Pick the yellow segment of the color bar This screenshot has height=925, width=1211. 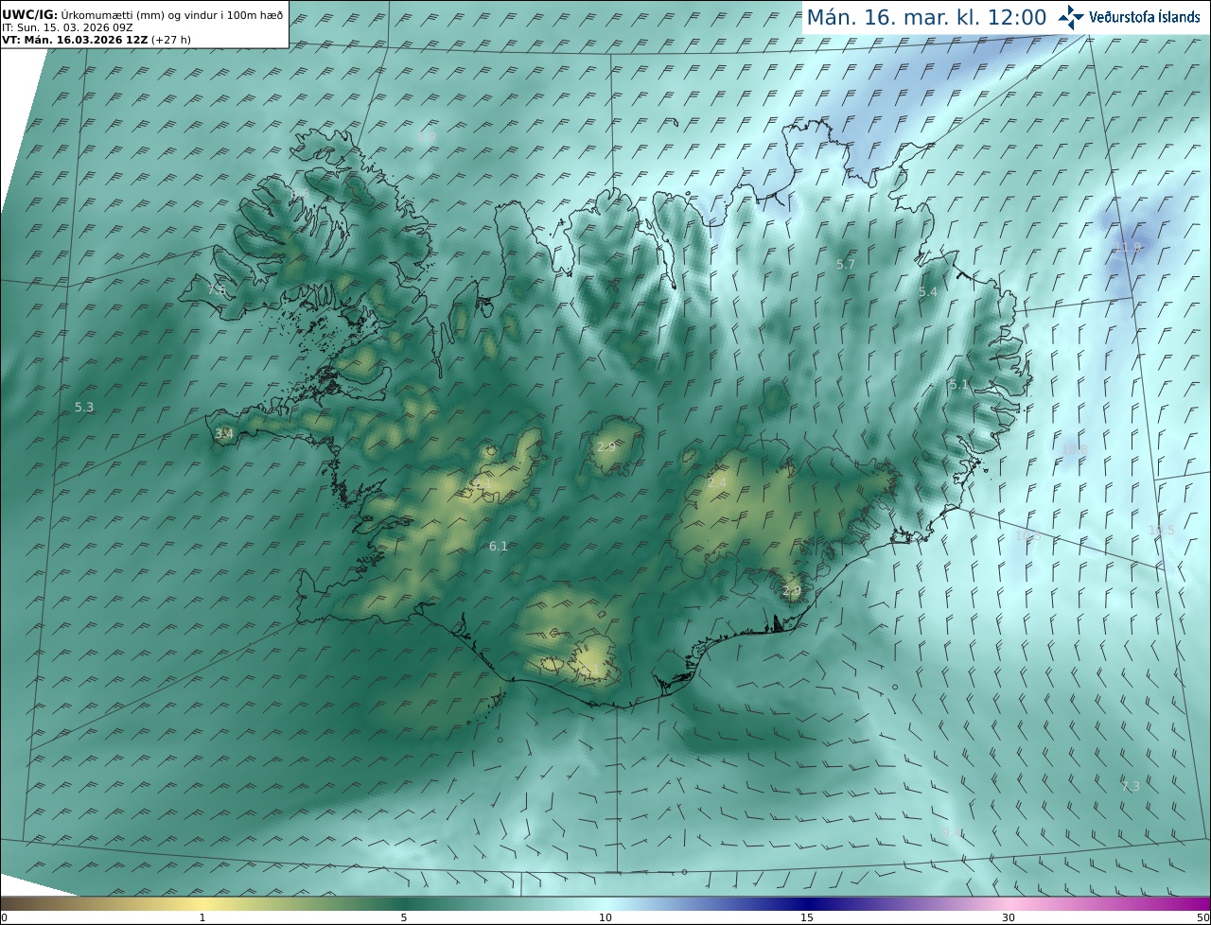pos(202,903)
